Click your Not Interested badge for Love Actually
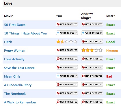This screenshot has height=106, width=121. click(67, 59)
